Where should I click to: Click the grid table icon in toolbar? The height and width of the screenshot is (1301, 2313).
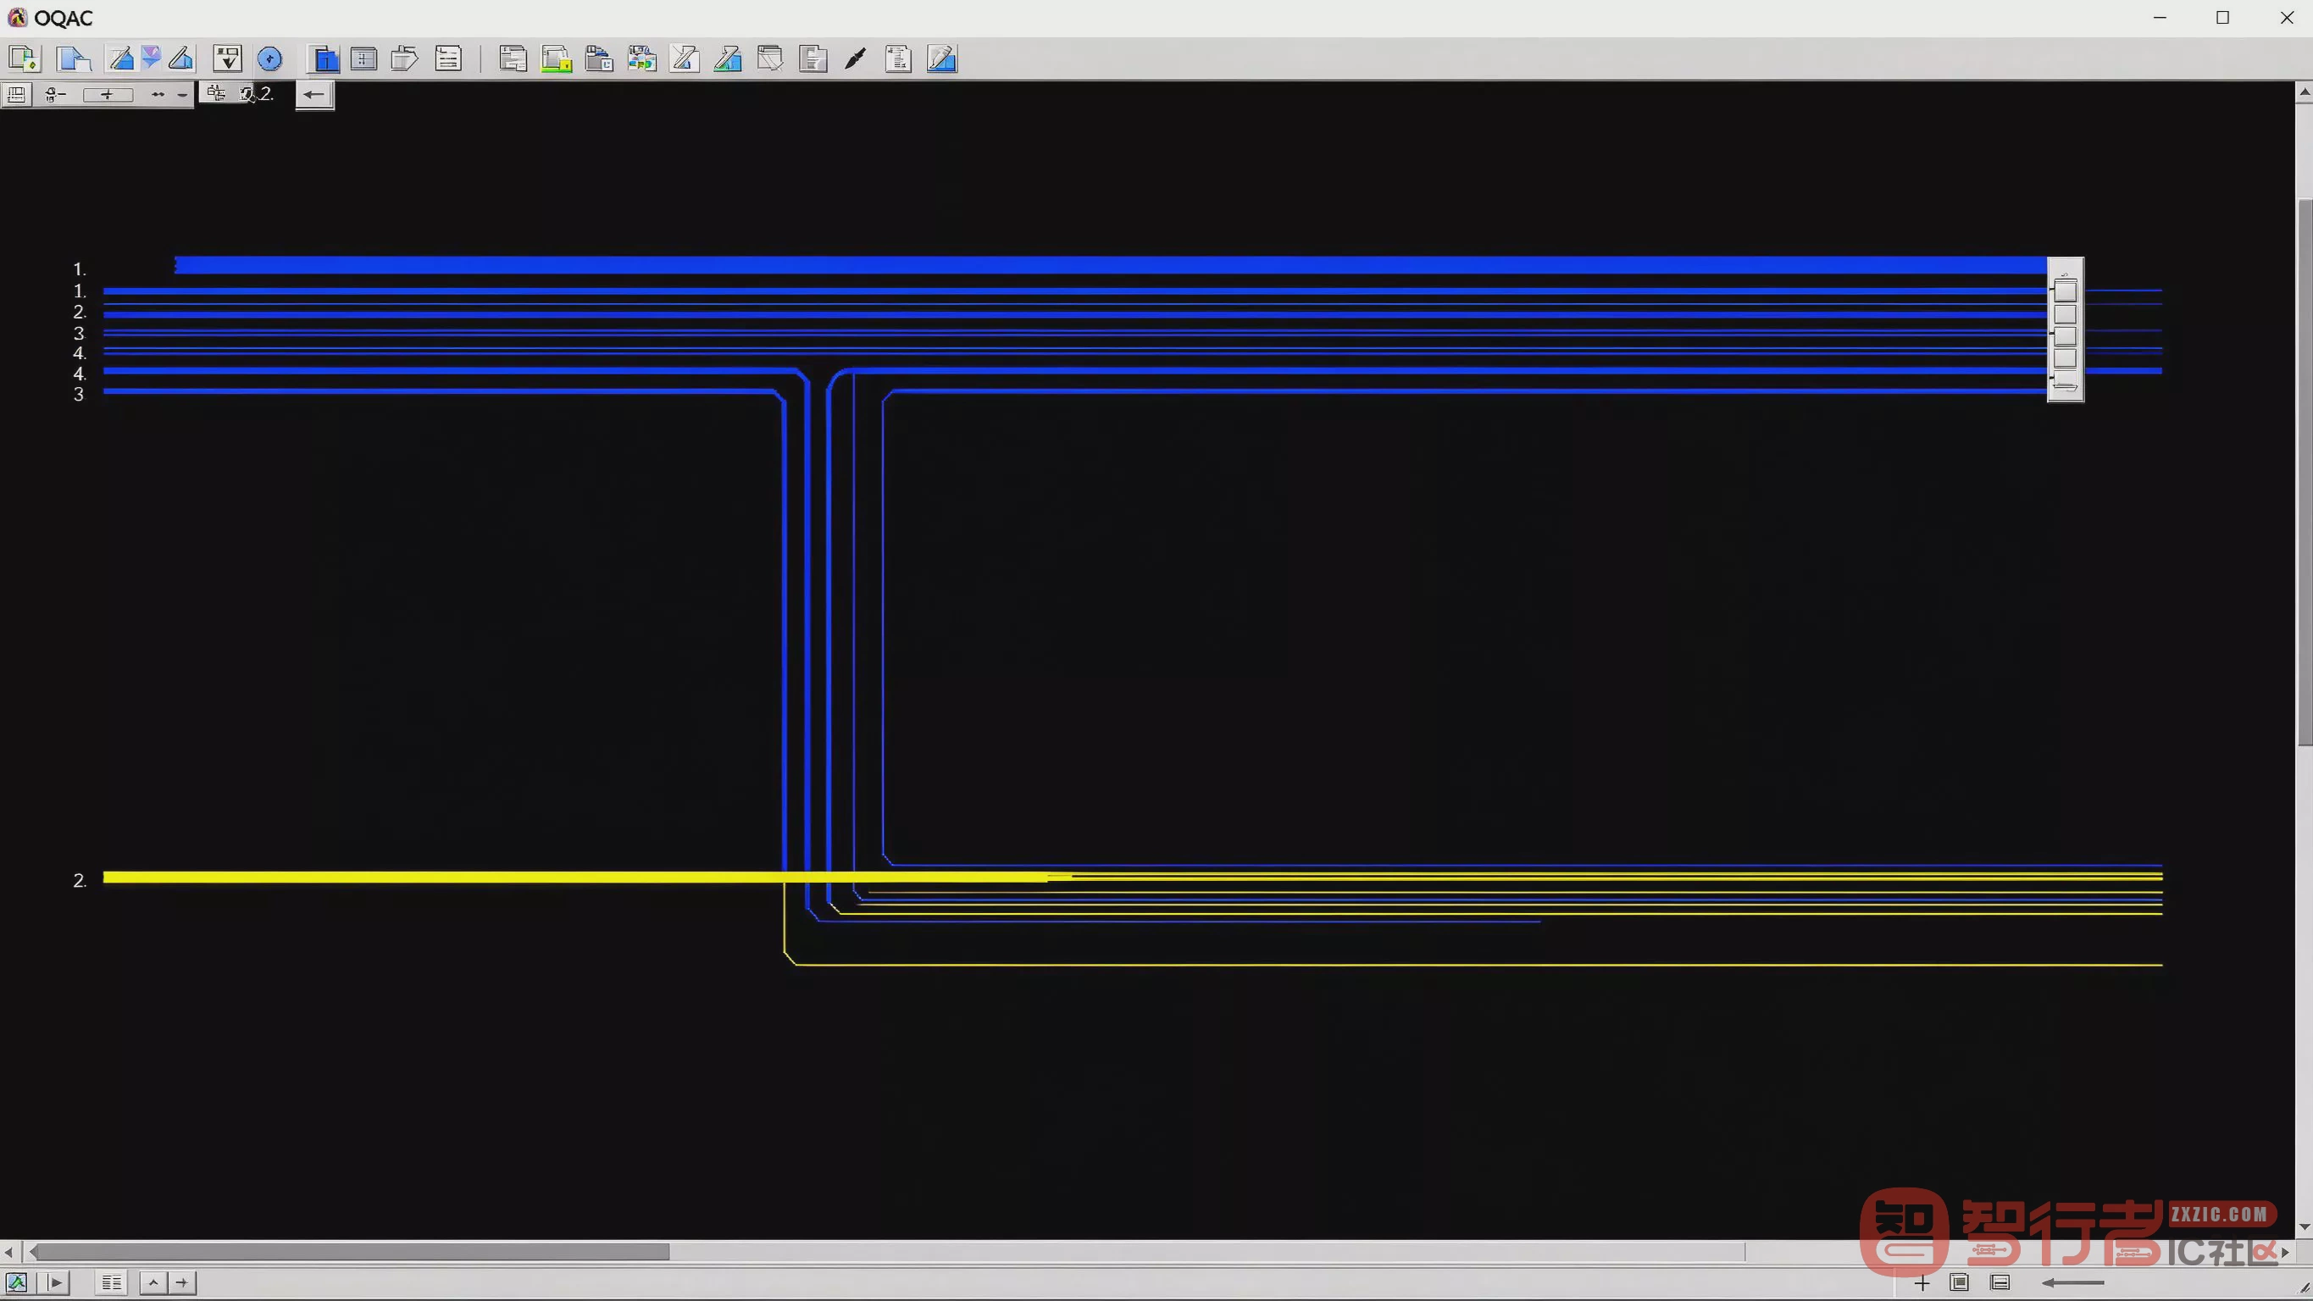click(363, 59)
